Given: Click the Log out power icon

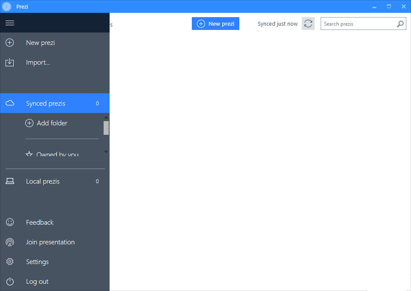Looking at the screenshot, I should tap(10, 281).
